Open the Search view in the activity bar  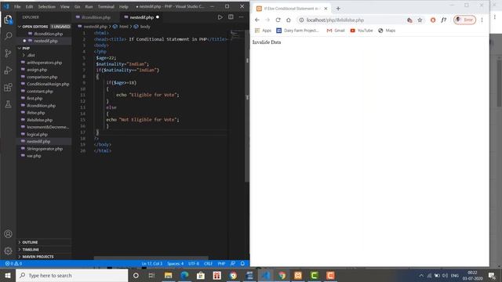(8, 36)
